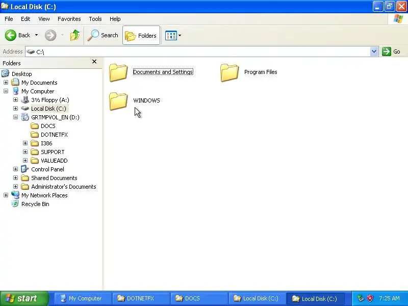Expand 3½ Floppy (A:) tree node
This screenshot has width=408, height=306.
click(x=15, y=99)
